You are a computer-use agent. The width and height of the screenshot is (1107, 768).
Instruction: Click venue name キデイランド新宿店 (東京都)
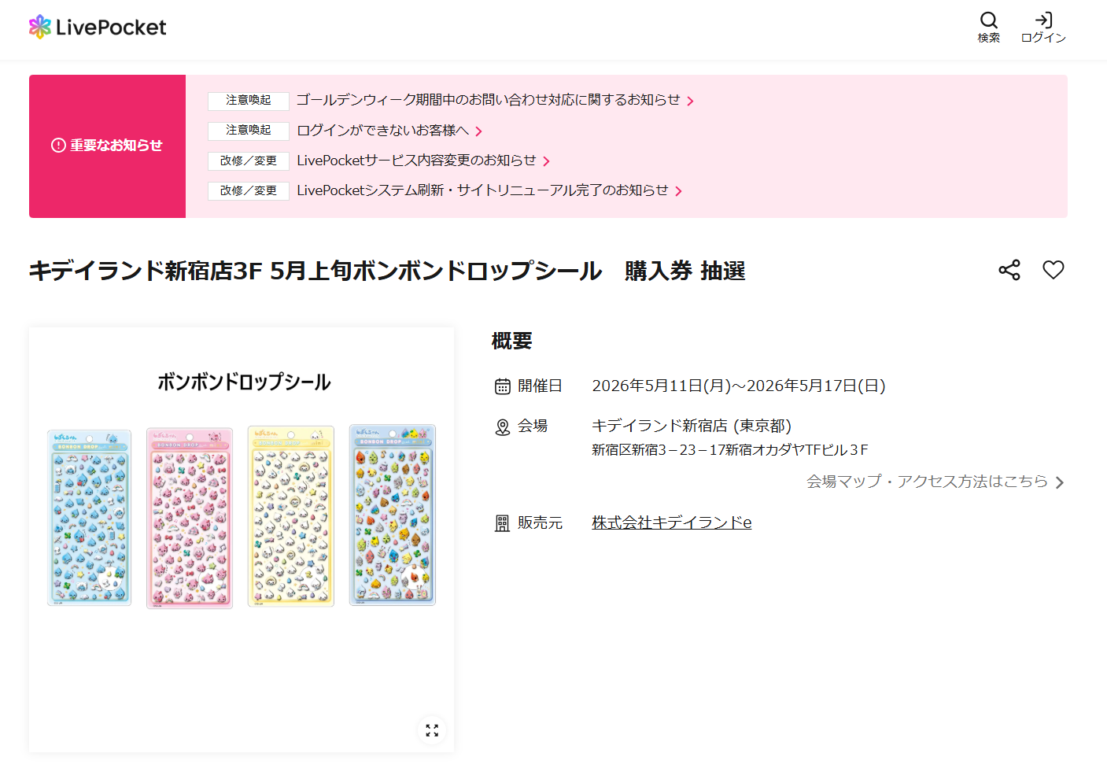coord(692,426)
